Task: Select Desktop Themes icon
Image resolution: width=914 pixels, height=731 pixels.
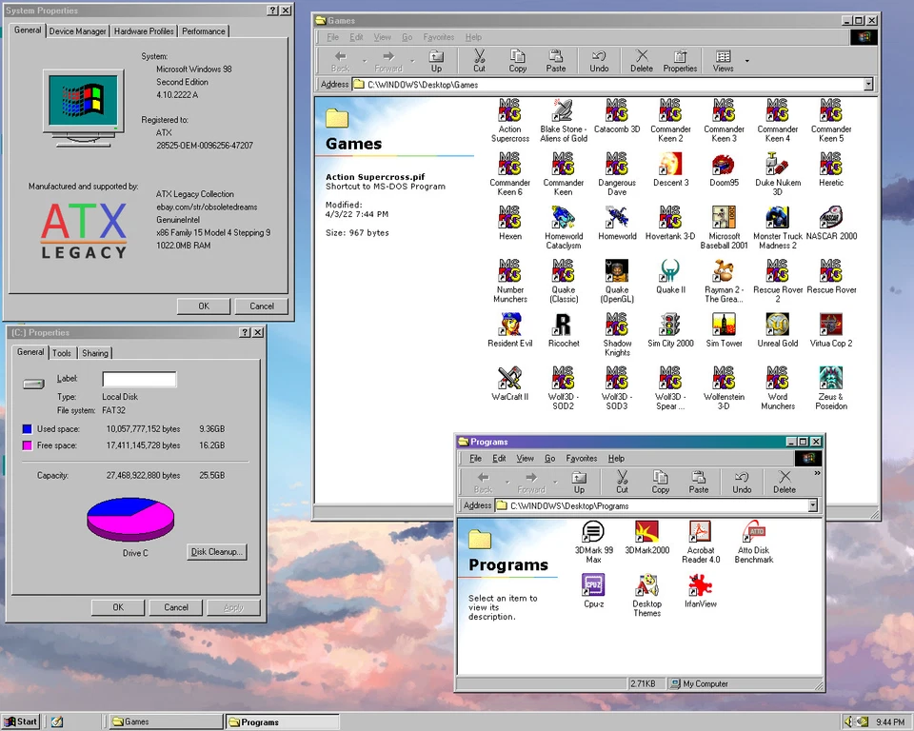Action: coord(646,587)
